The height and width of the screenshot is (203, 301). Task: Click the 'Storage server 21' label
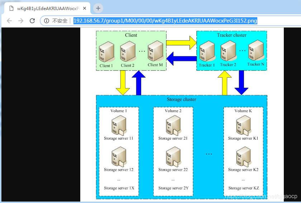click(x=173, y=138)
